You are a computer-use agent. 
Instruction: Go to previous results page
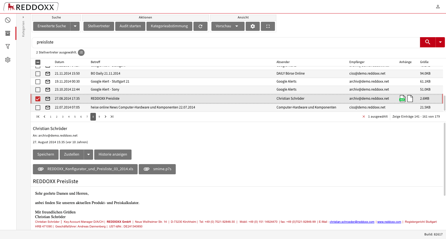point(44,116)
